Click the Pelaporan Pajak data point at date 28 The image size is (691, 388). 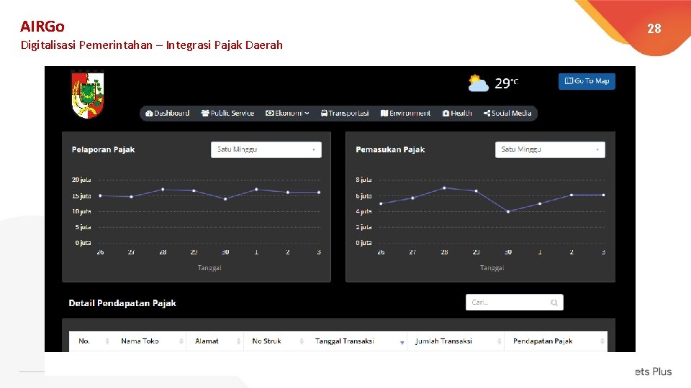(x=163, y=190)
